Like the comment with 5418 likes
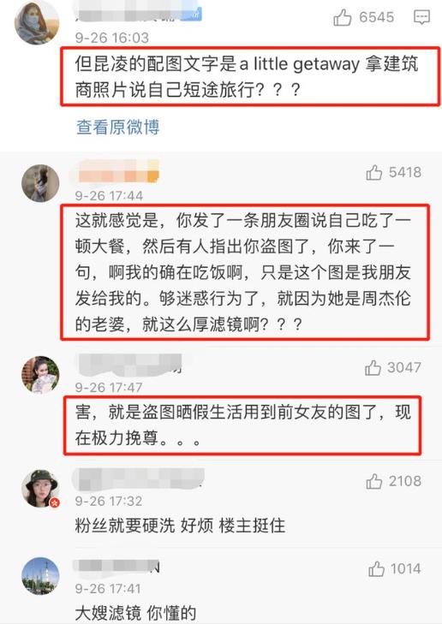442x624 pixels. click(374, 172)
